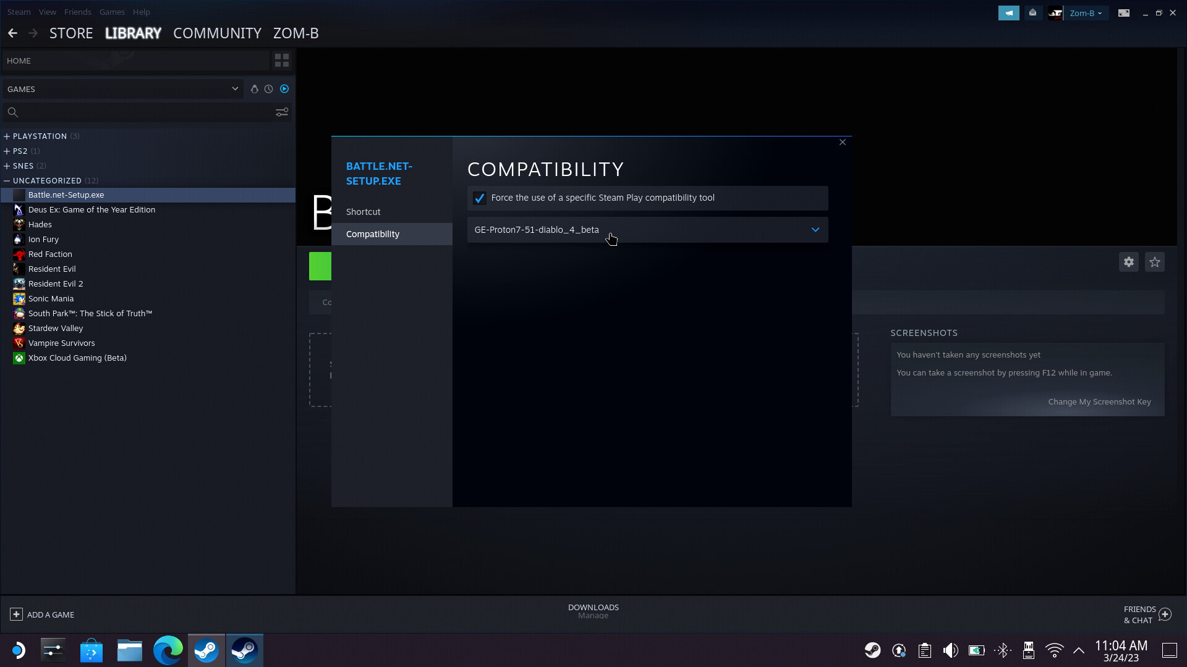Open the GAMES filter dropdown
The width and height of the screenshot is (1187, 667).
tap(122, 89)
